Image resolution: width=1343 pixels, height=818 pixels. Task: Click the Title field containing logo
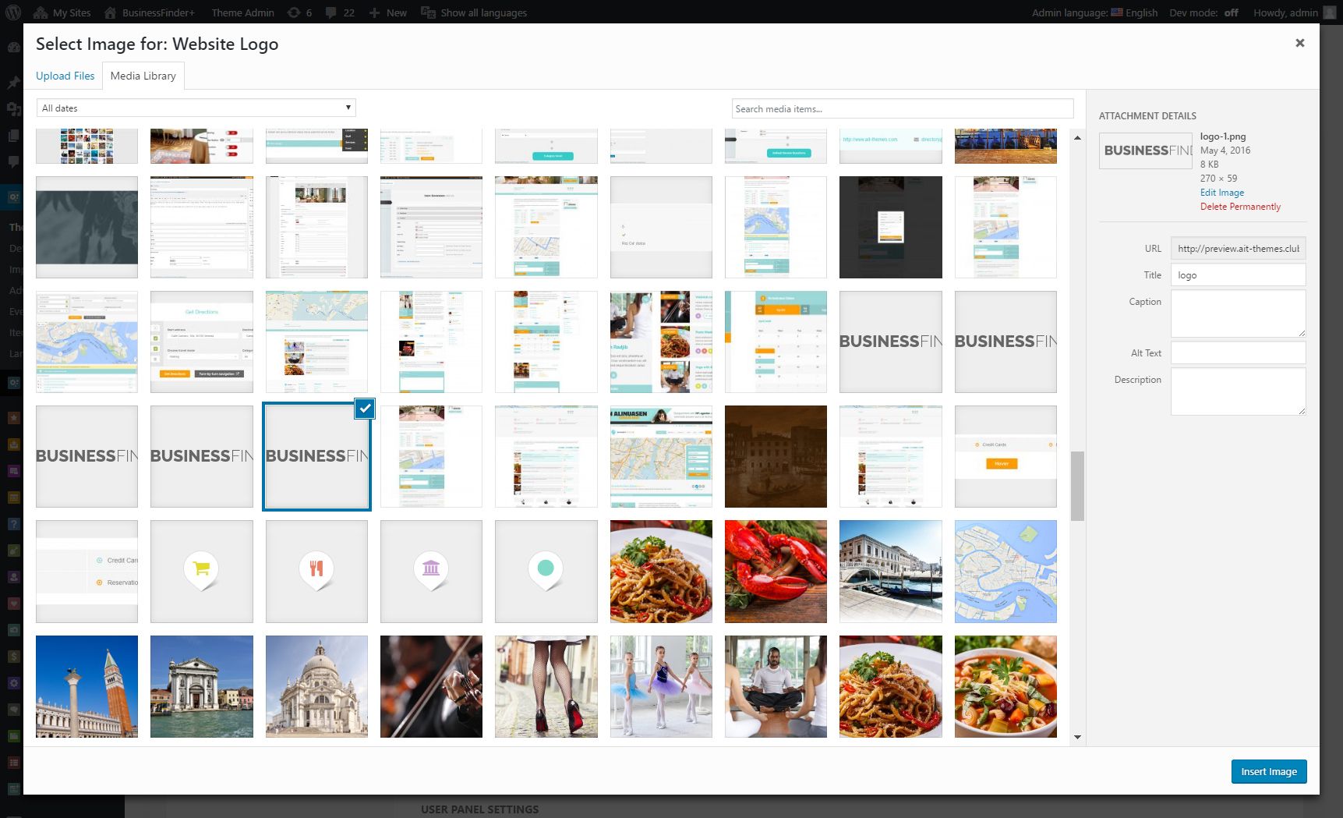click(1238, 275)
